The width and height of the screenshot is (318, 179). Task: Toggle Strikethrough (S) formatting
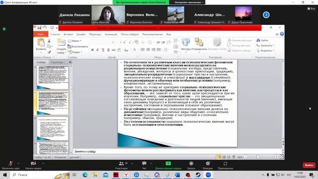[108, 50]
